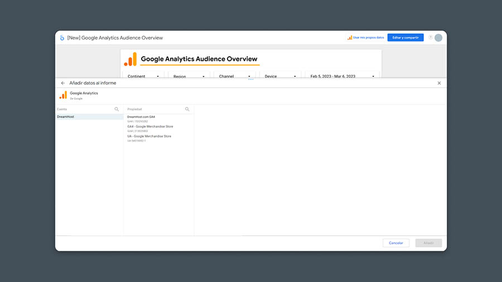Click the Google Analytics connector logo
502x282 pixels.
coord(64,95)
